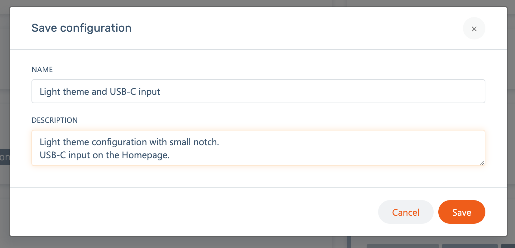This screenshot has width=515, height=248.
Task: Click the 'Save configuration' dialog title
Action: (81, 28)
